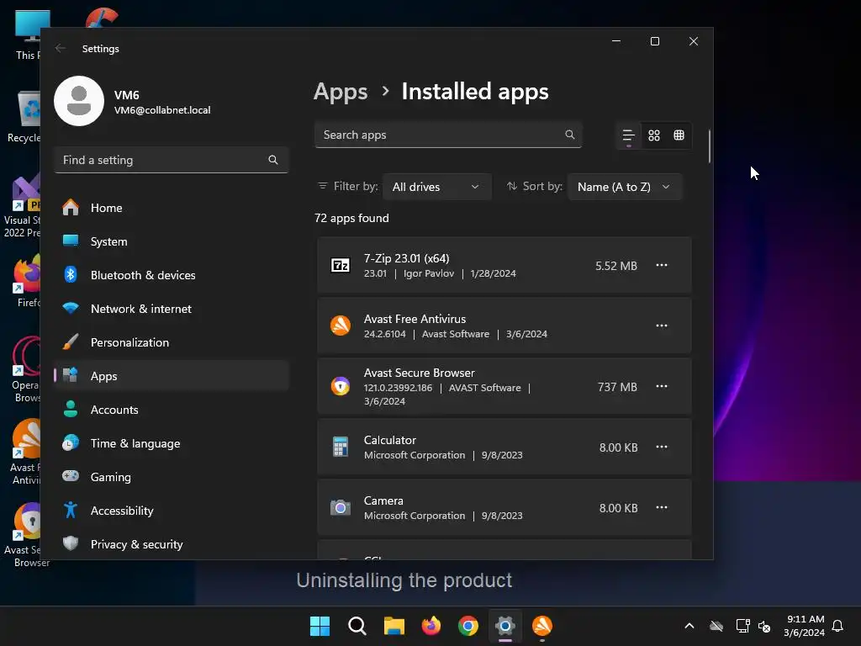Click the Avast Secure Browser app icon
Viewport: 861px width, 646px height.
pyautogui.click(x=341, y=386)
